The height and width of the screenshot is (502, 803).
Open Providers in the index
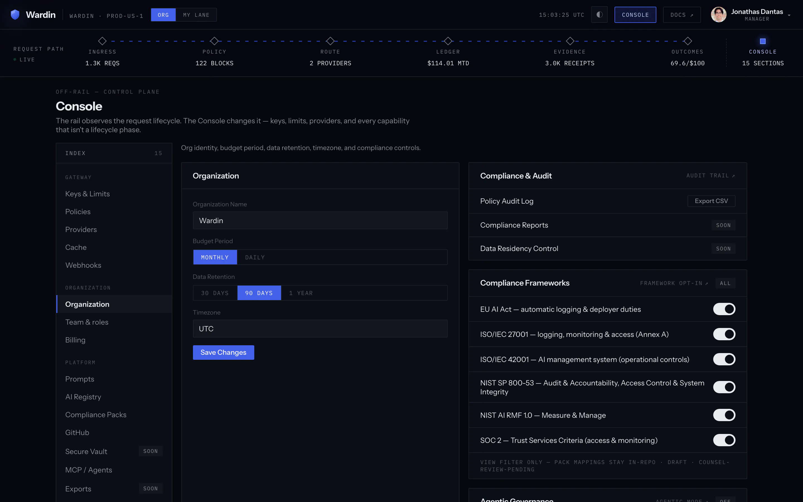(114, 230)
